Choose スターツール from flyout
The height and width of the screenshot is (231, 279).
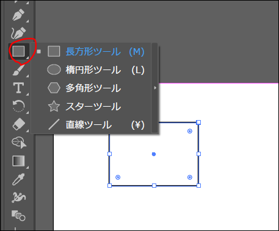pos(91,106)
